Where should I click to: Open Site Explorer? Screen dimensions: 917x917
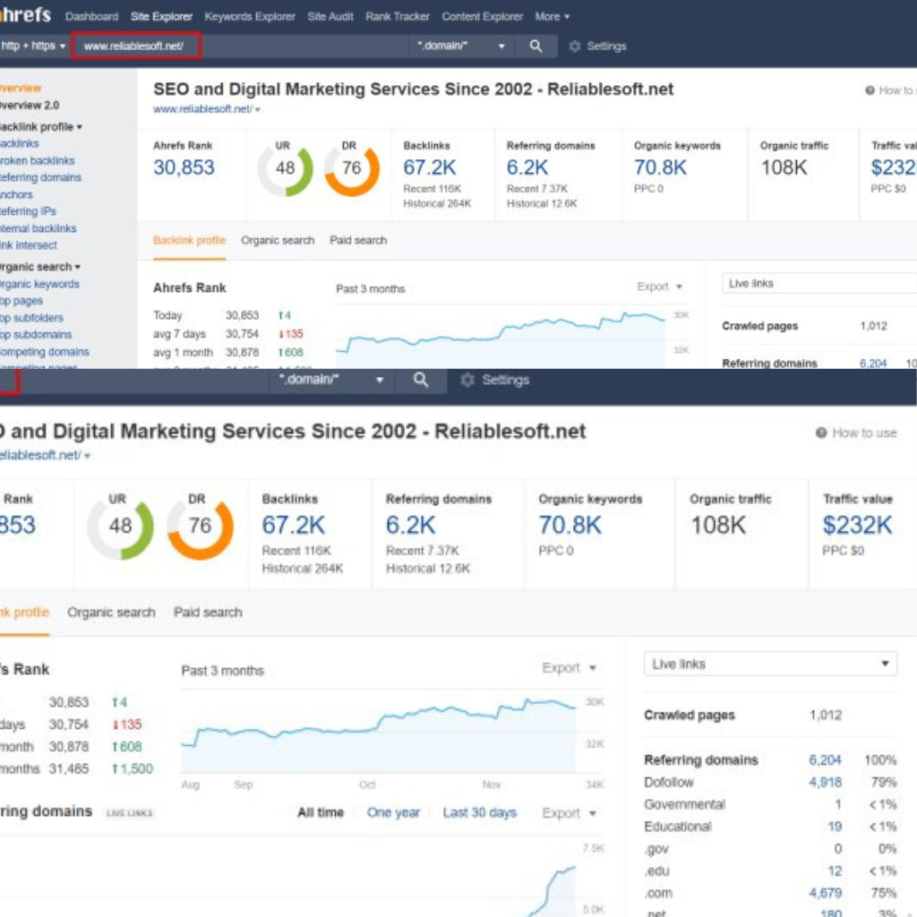tap(161, 17)
